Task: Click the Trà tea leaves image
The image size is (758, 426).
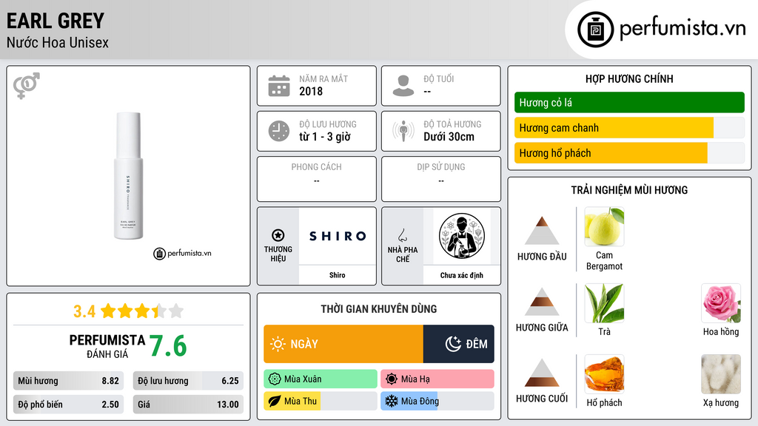Action: point(604,302)
